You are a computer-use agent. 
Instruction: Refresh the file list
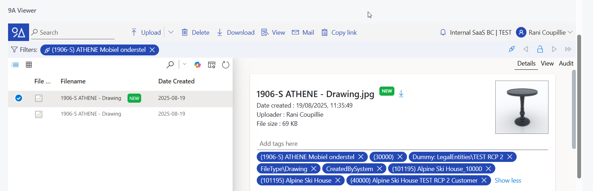[x=226, y=65]
